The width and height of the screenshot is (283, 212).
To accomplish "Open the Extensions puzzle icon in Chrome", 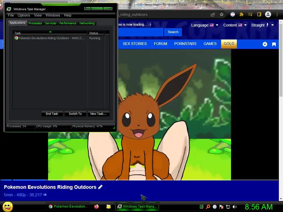I will 242,14.
